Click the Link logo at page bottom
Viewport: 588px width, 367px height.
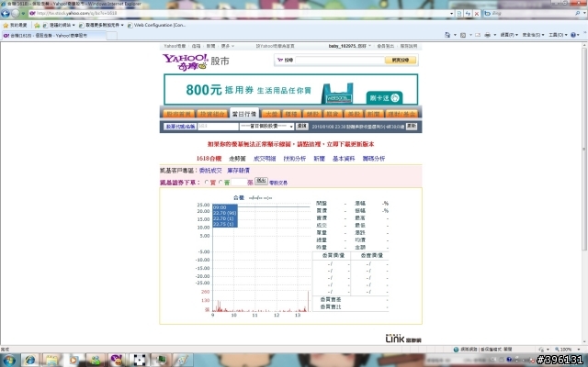403,339
